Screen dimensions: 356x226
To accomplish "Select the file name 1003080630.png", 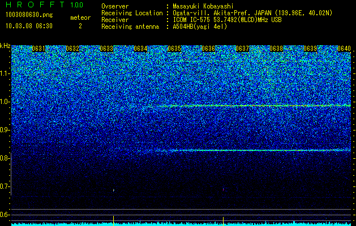I will (x=29, y=15).
